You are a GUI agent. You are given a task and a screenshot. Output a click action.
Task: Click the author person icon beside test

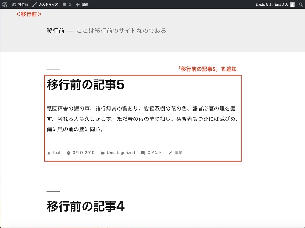click(x=49, y=153)
